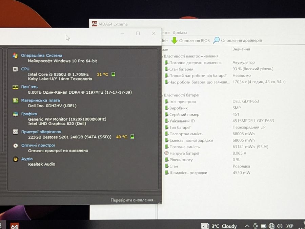The width and height of the screenshot is (305, 229).
Task: Click the Windows logo icon beside Операційна Система
Action: click(15, 55)
